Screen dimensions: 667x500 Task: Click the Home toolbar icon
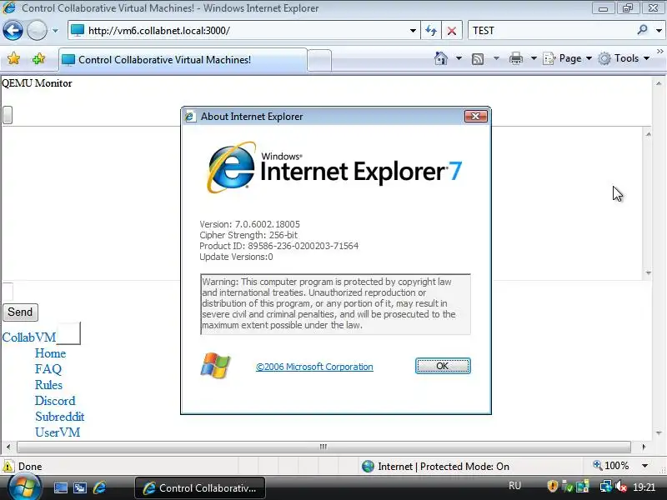pyautogui.click(x=441, y=58)
